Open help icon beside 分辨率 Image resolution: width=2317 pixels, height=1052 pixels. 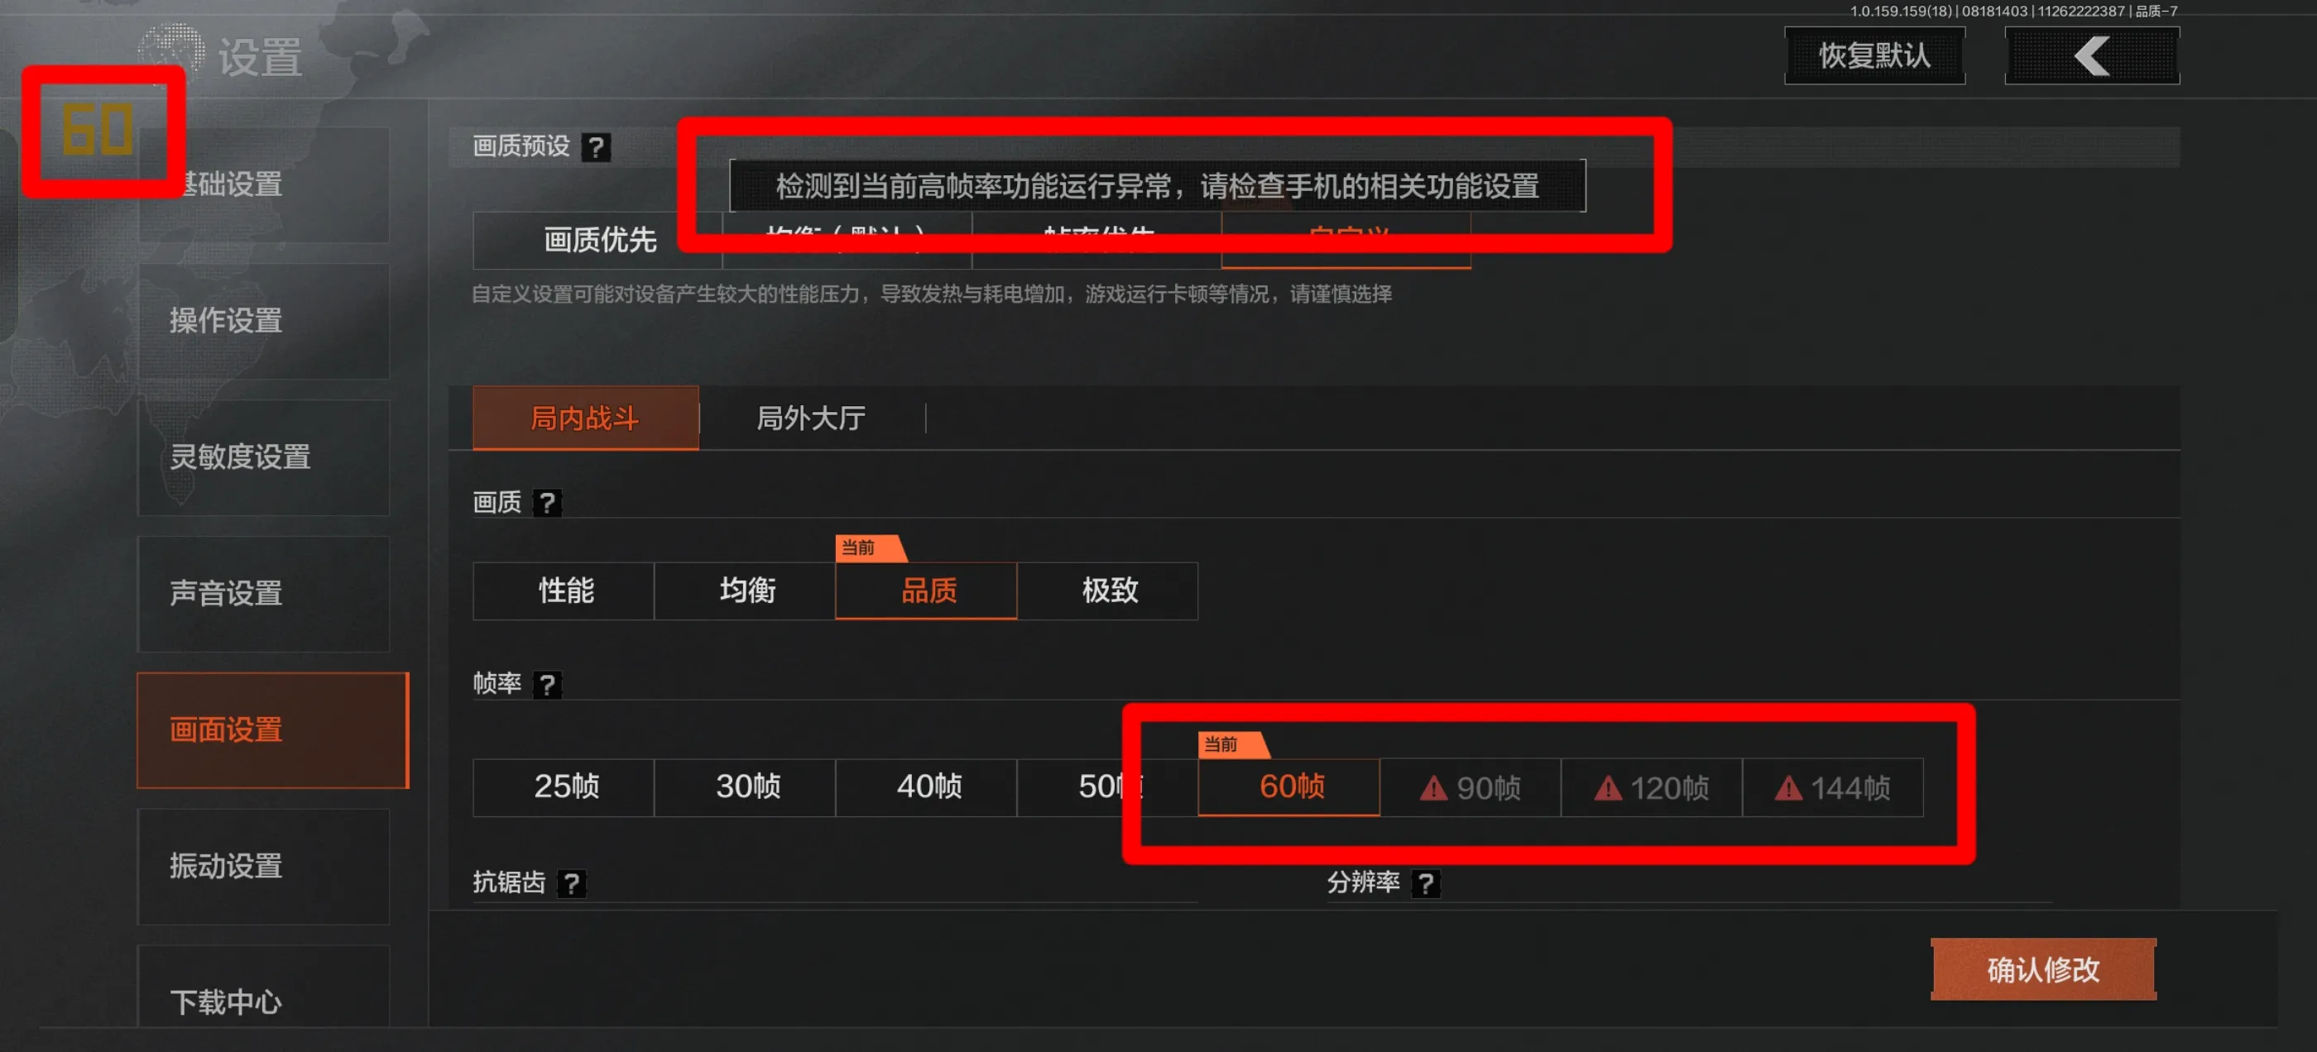[1426, 883]
